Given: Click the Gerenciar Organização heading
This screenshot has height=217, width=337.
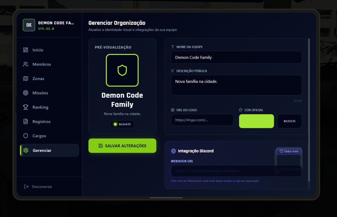Looking at the screenshot, I should click(x=117, y=23).
